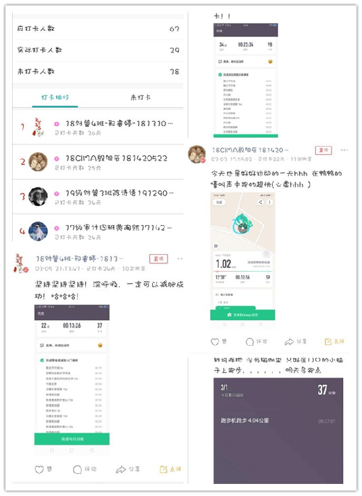The image size is (362, 496).
Task: Open comments under the 邢睿婷 post
Action: pos(77,469)
